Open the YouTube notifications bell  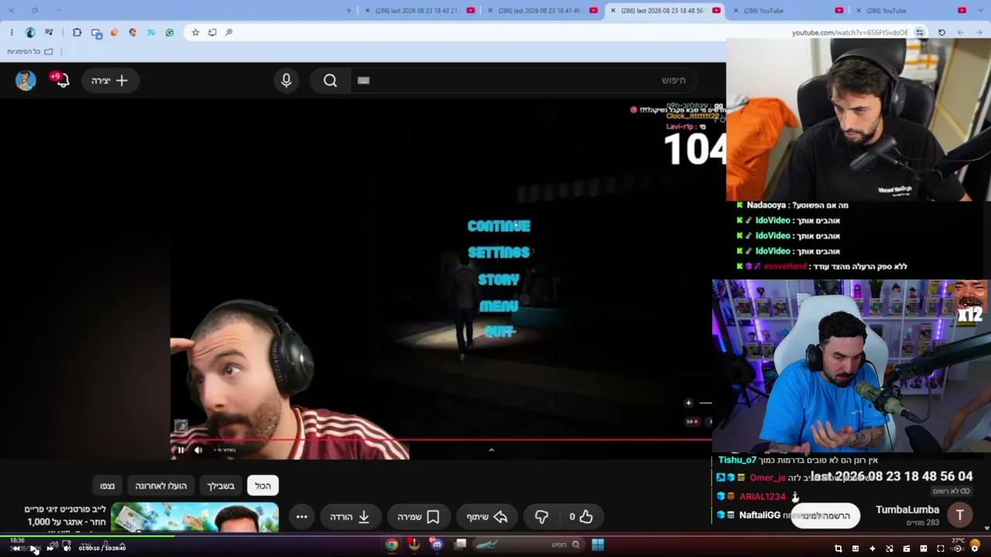click(x=61, y=80)
